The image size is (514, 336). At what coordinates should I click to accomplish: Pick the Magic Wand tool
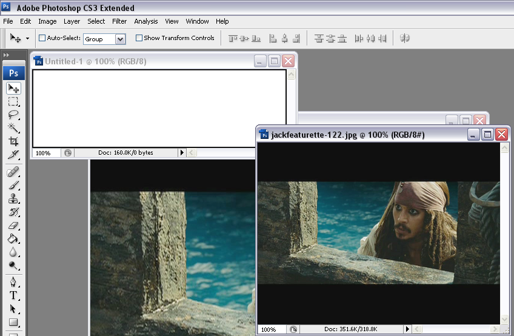click(x=13, y=128)
